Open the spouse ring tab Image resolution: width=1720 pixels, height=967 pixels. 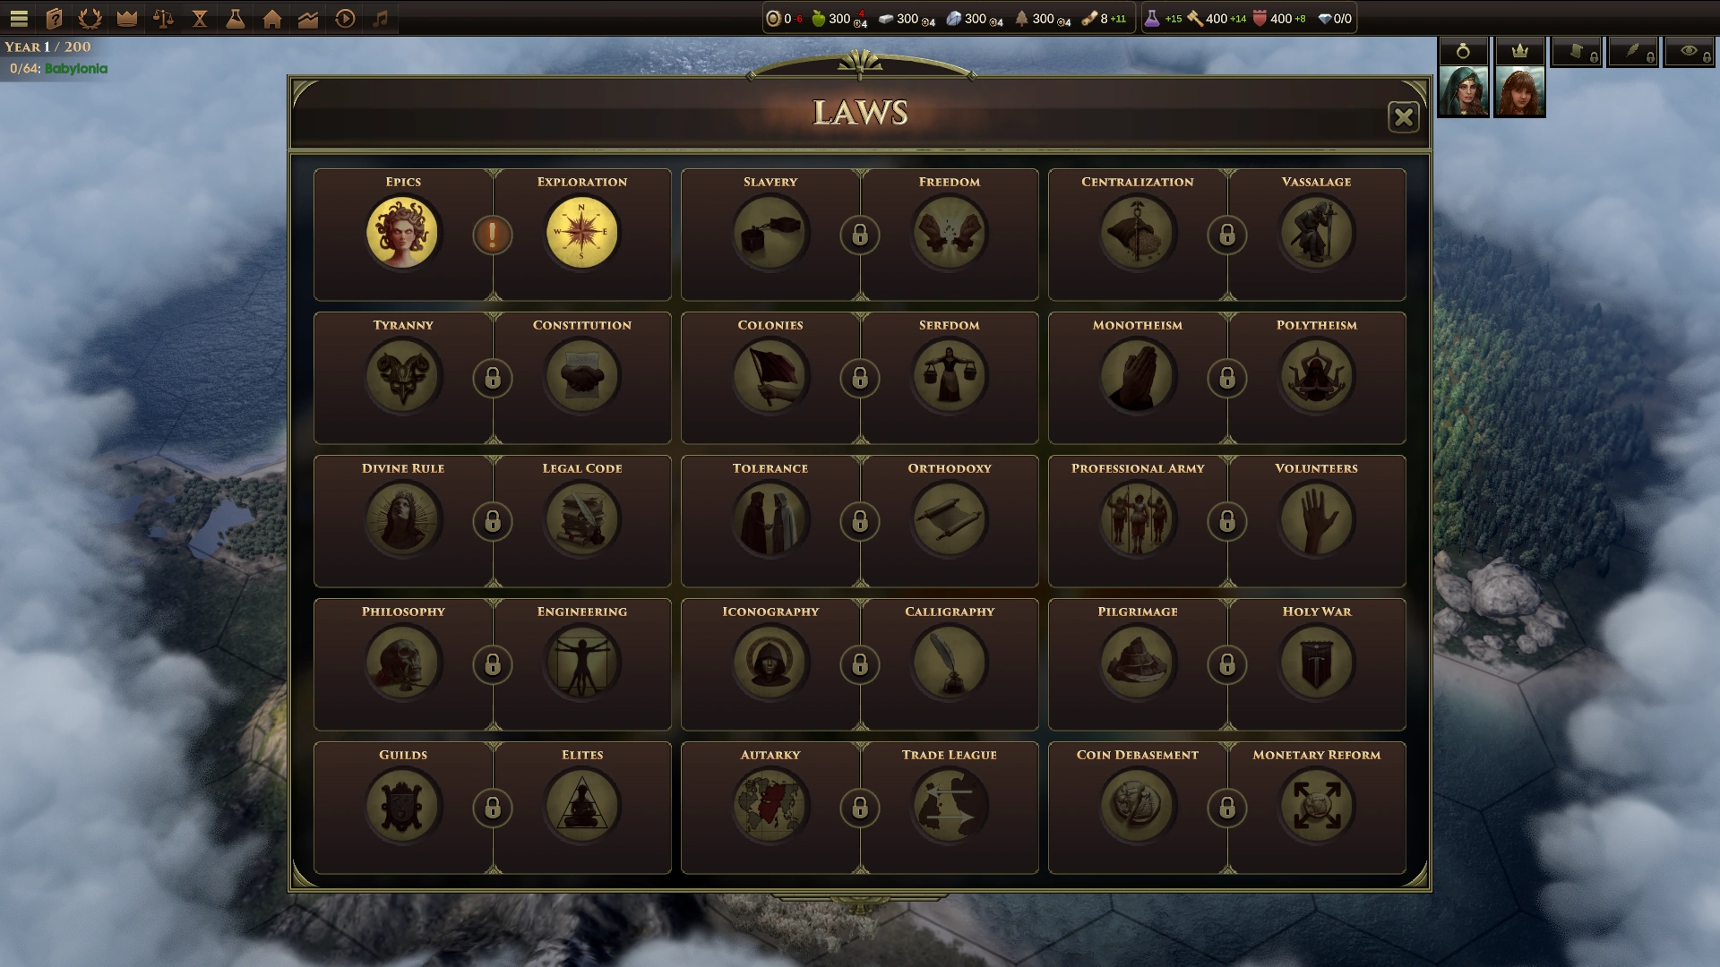click(1463, 51)
